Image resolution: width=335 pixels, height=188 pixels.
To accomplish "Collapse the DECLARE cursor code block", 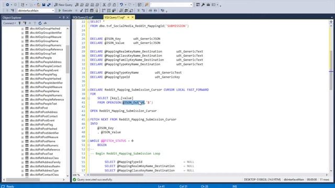I will point(88,90).
